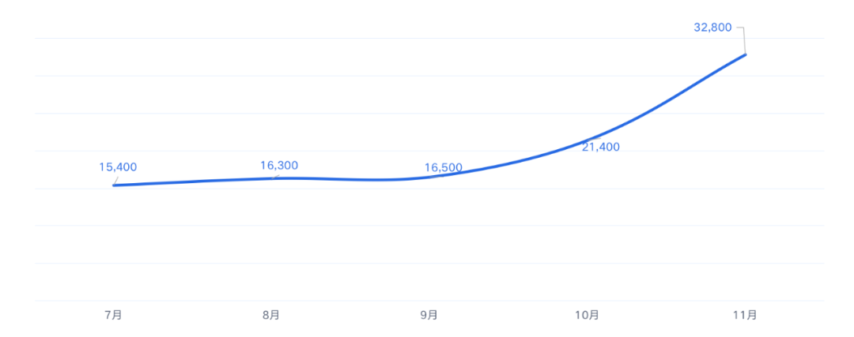Click the line midway between 7月 and 8月
Viewport: 854px width, 337px height.
point(192,182)
